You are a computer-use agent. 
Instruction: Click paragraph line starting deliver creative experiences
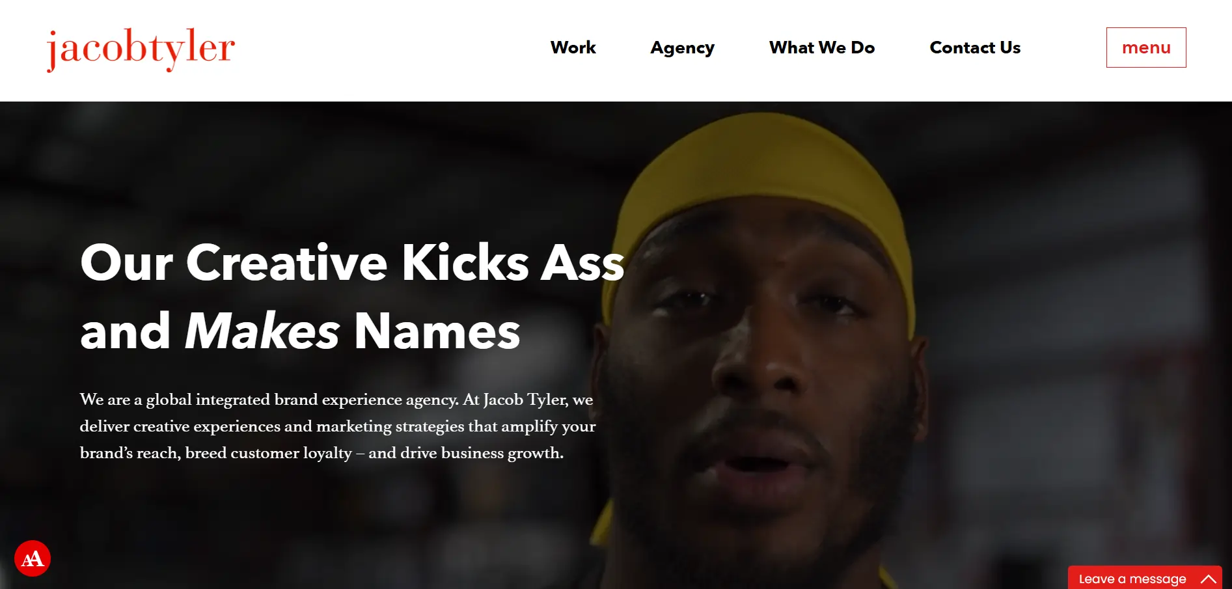pyautogui.click(x=338, y=426)
